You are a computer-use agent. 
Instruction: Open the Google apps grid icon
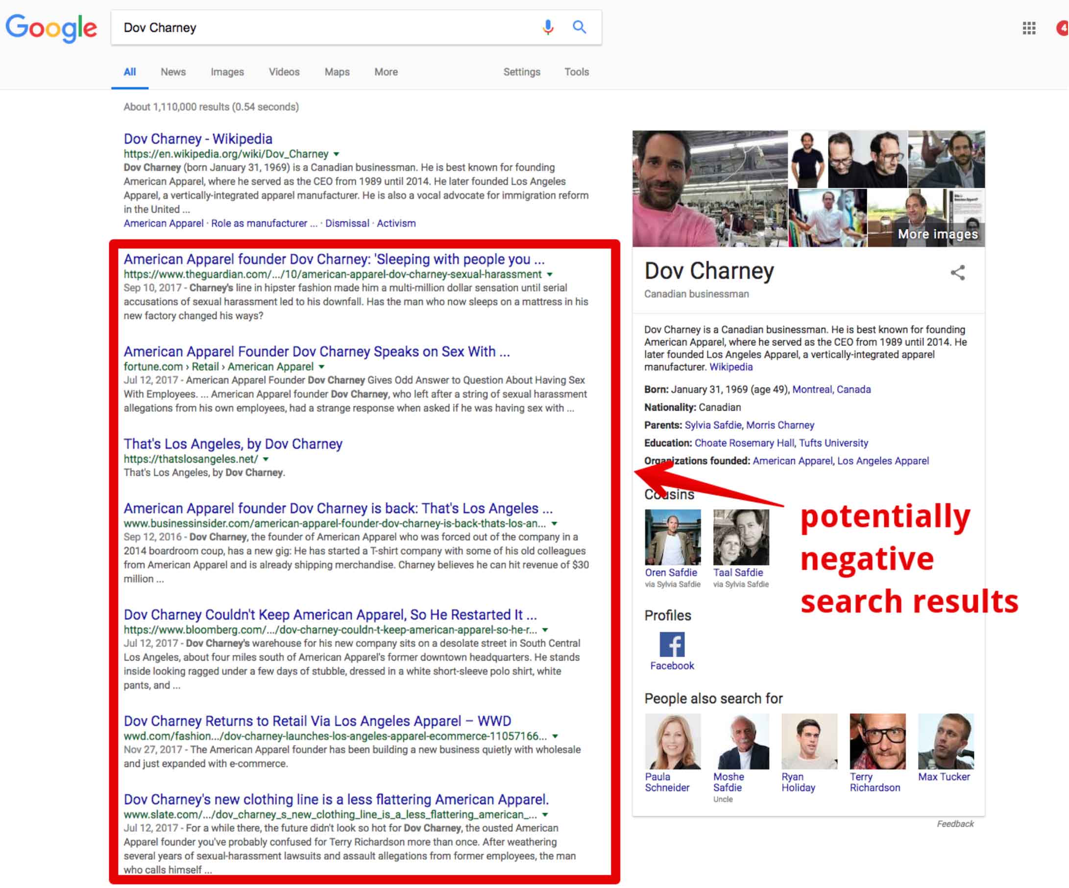[1029, 28]
